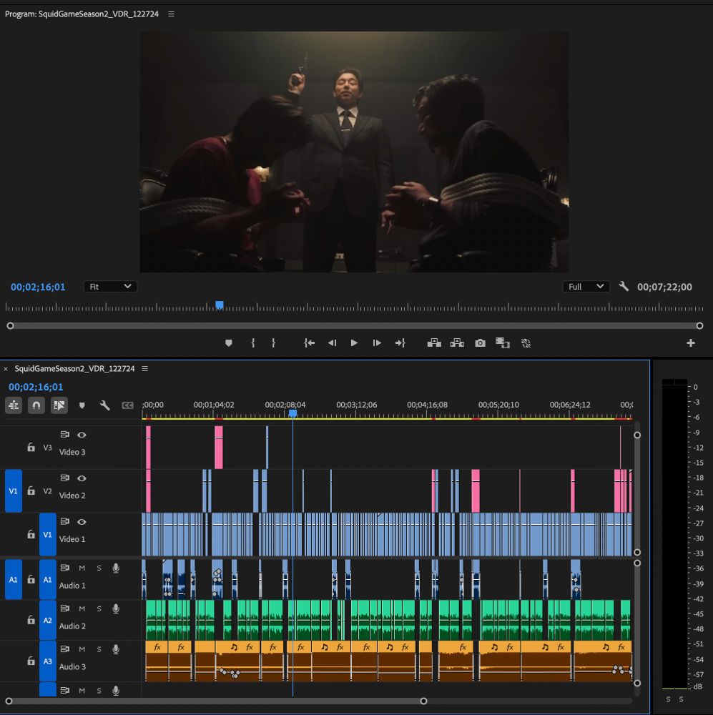This screenshot has width=713, height=715.
Task: Toggle V1 track targeting button
Action: point(47,534)
